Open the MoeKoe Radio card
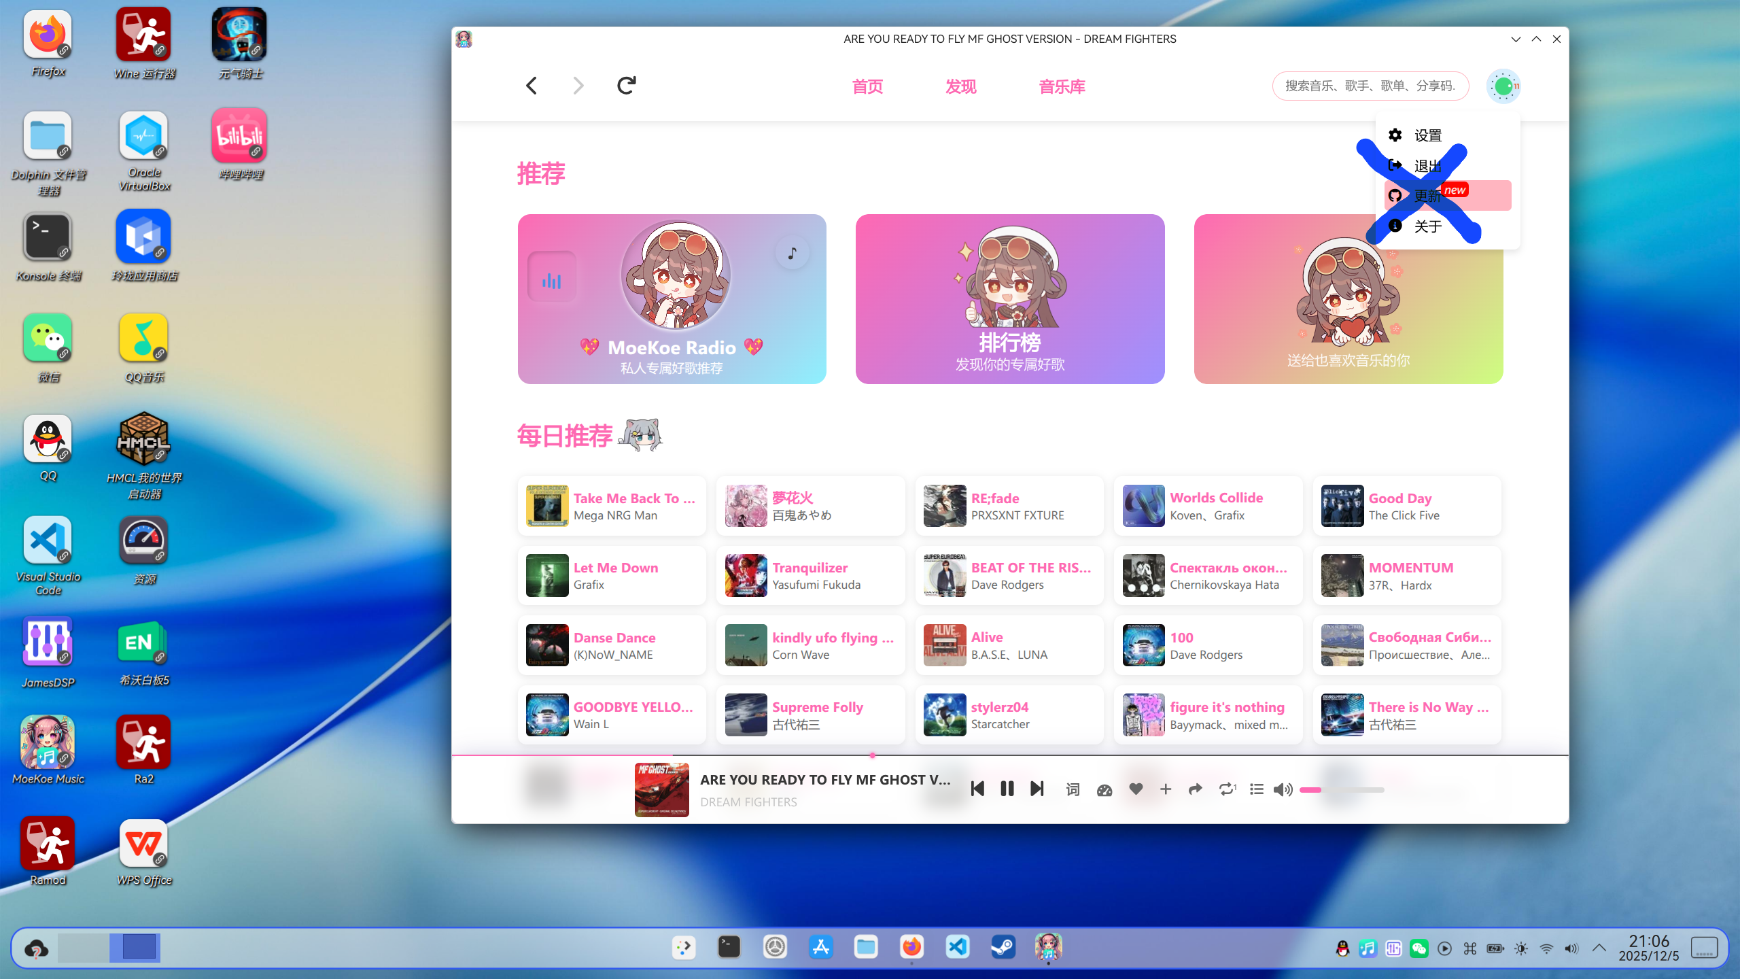 672,299
